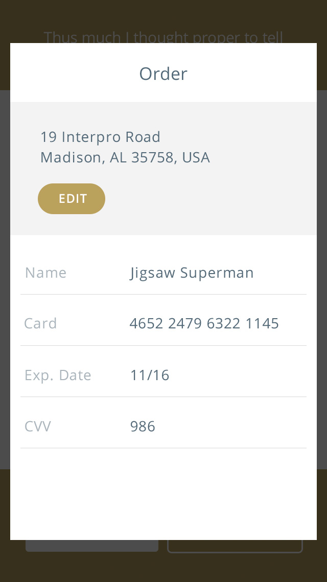Click the blank gray area right of EDIT
Screen dimensions: 327x582
click(211, 199)
